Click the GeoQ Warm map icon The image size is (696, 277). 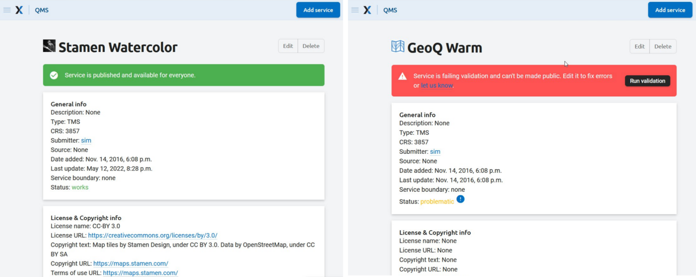tap(398, 46)
